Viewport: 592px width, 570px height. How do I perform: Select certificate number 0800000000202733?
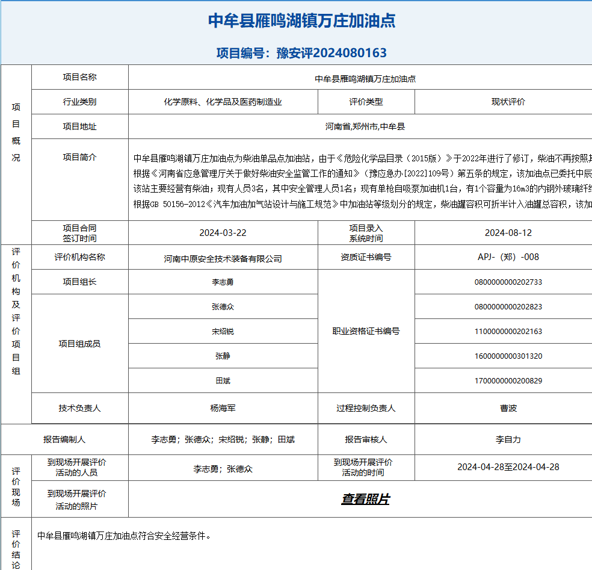click(508, 282)
